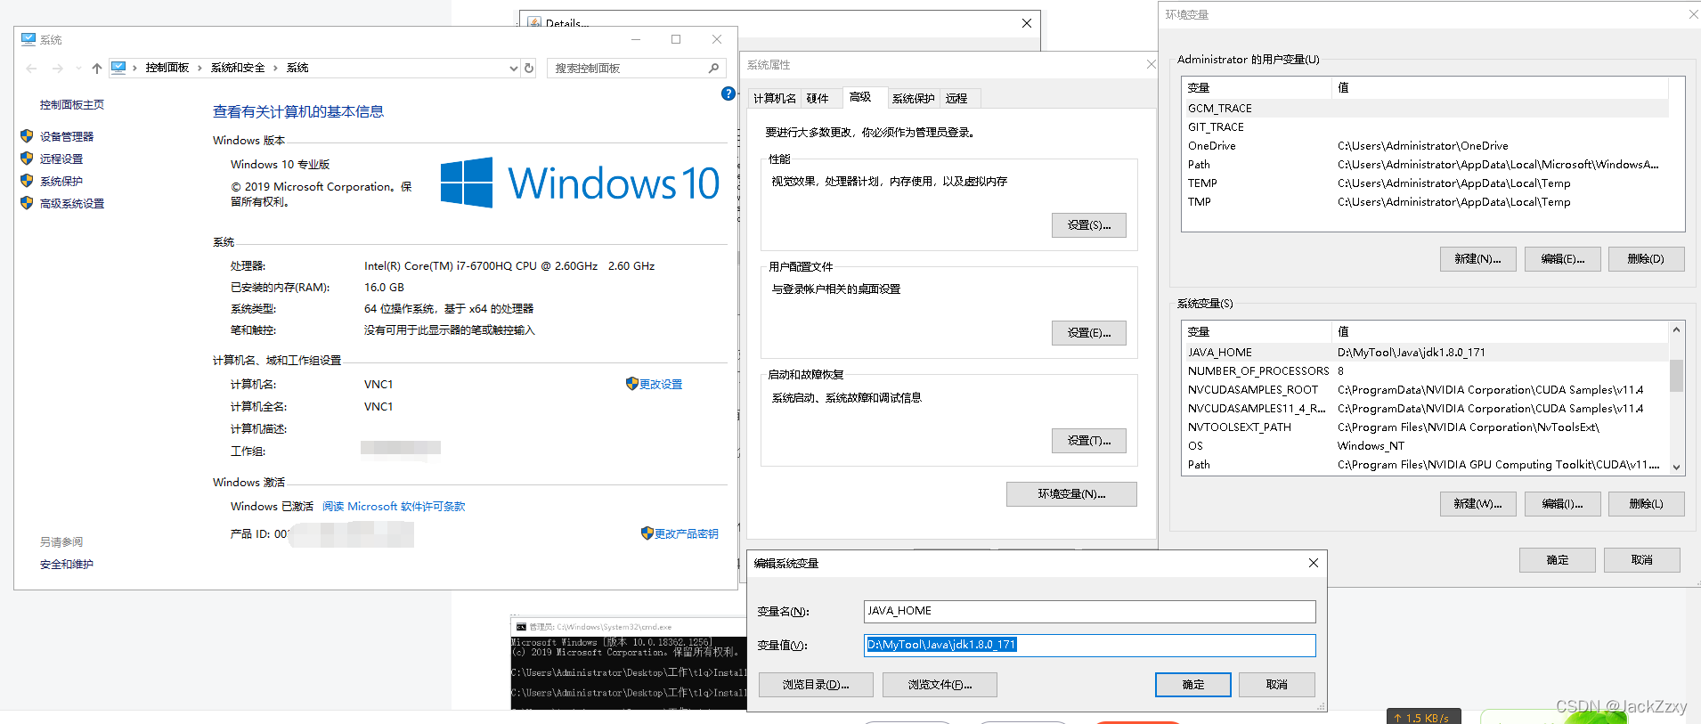
Task: Click 编辑(I)... for system variables
Action: (x=1563, y=504)
